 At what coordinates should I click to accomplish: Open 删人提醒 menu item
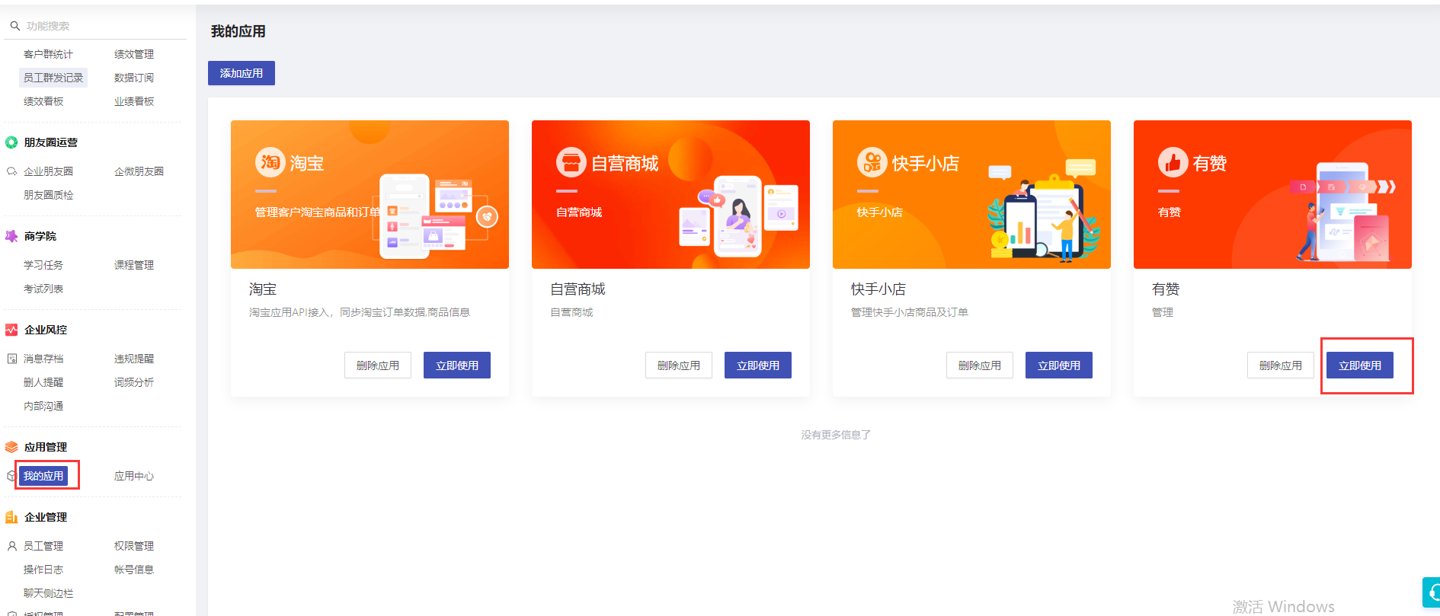(43, 382)
